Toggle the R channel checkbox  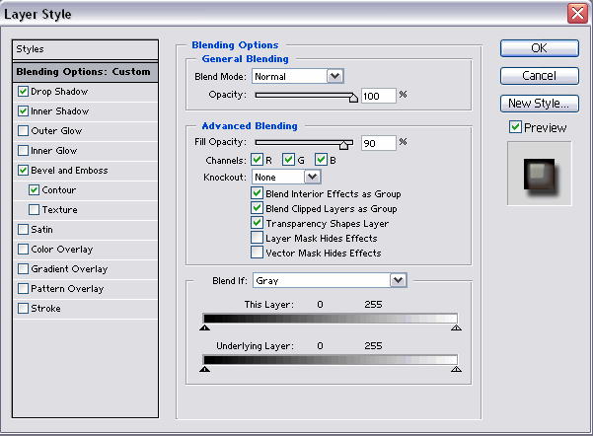(258, 160)
